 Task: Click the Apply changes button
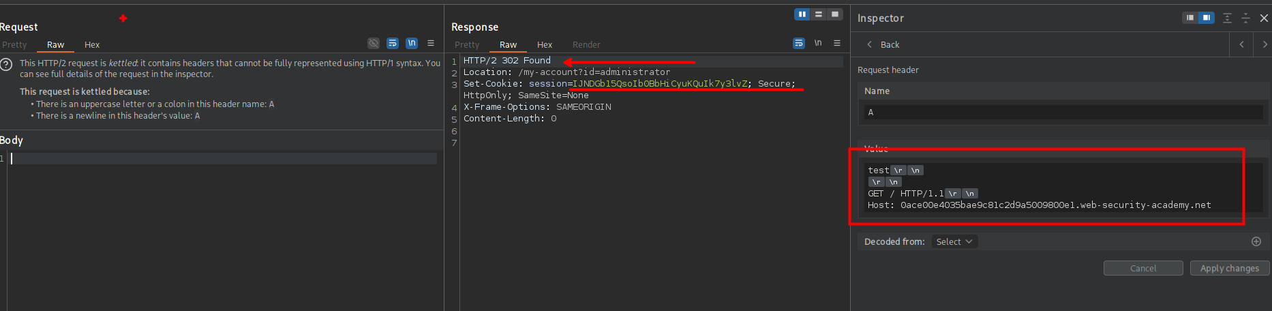click(1230, 268)
